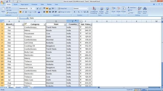Click the Increase Indent icon
Screen dimensions: 163x91
click(56, 12)
